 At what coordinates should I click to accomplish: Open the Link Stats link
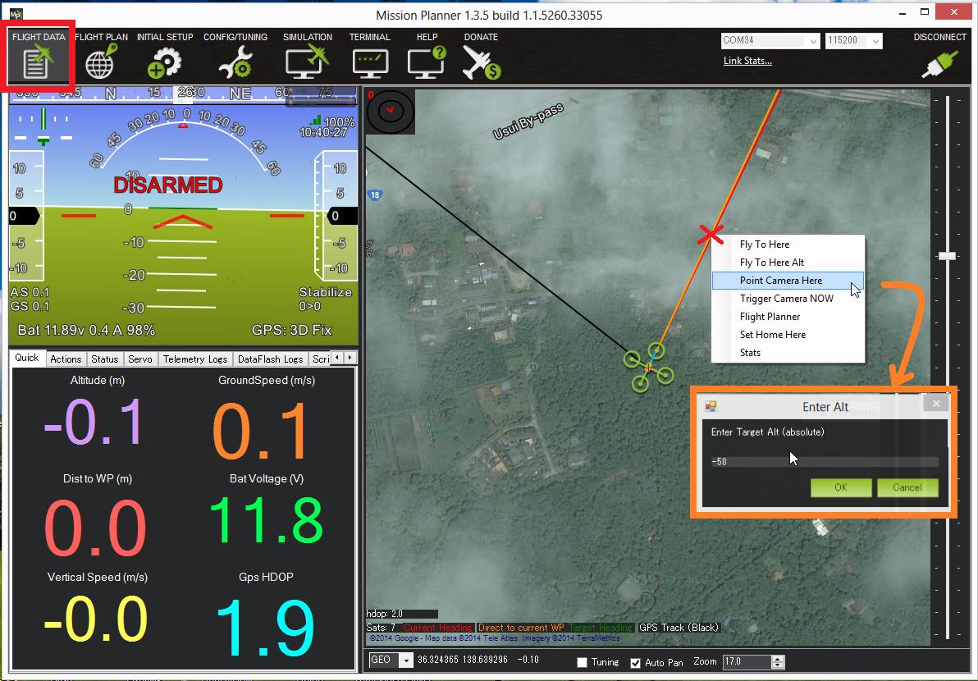(747, 61)
